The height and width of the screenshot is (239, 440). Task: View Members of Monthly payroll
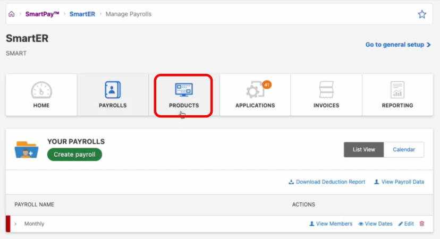pyautogui.click(x=331, y=224)
